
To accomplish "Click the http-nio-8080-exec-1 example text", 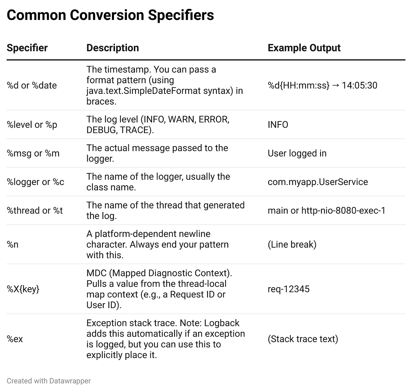I will [x=343, y=210].
